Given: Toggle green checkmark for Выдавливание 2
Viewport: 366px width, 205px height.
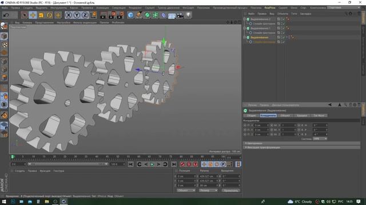Looking at the screenshot, I should (x=284, y=19).
